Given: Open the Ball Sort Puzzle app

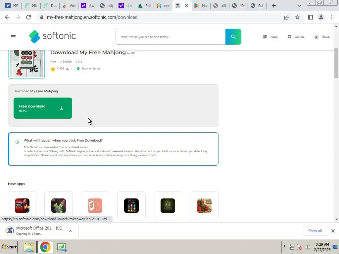Looking at the screenshot, I should tap(131, 206).
